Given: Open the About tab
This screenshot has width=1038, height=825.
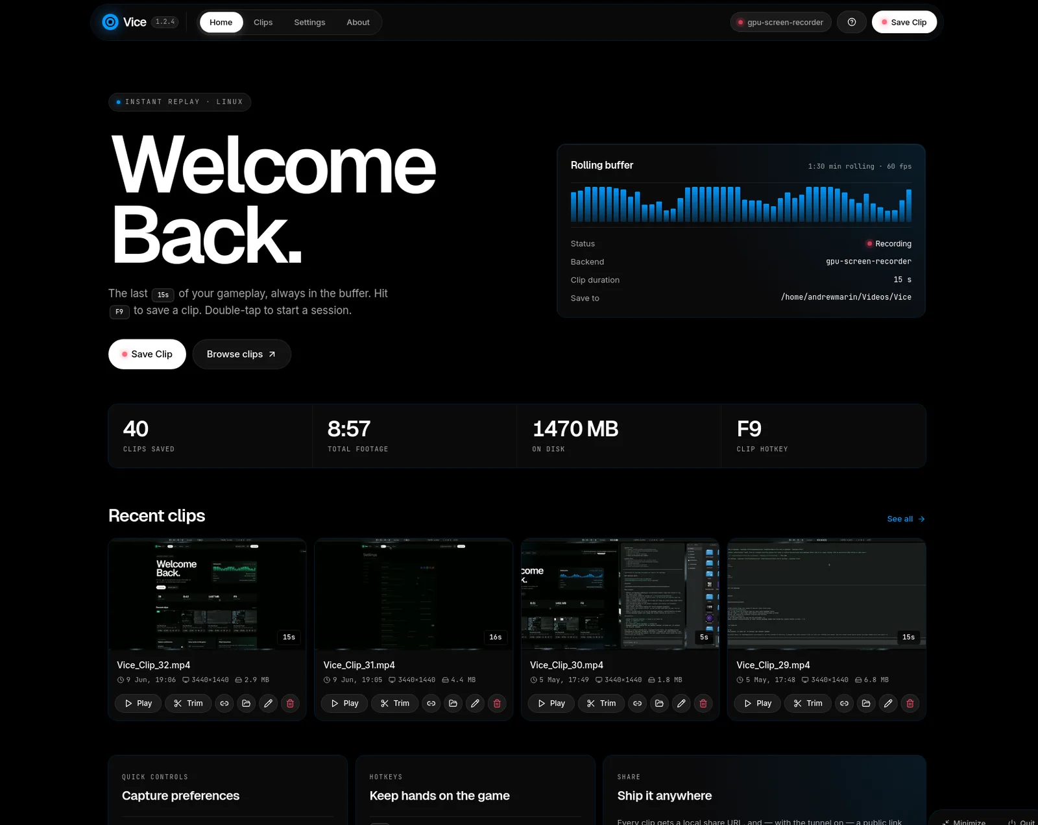Looking at the screenshot, I should pyautogui.click(x=358, y=22).
